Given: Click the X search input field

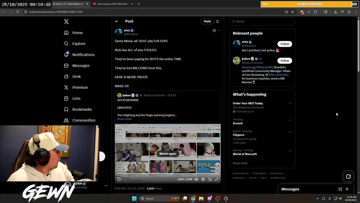Looking at the screenshot, I should tap(262, 21).
